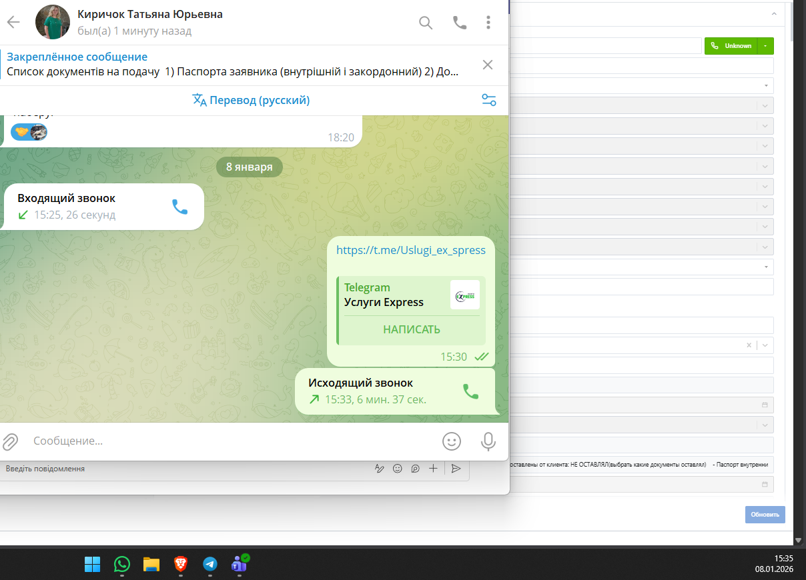Open translation settings sliders icon
806x580 pixels.
point(489,100)
